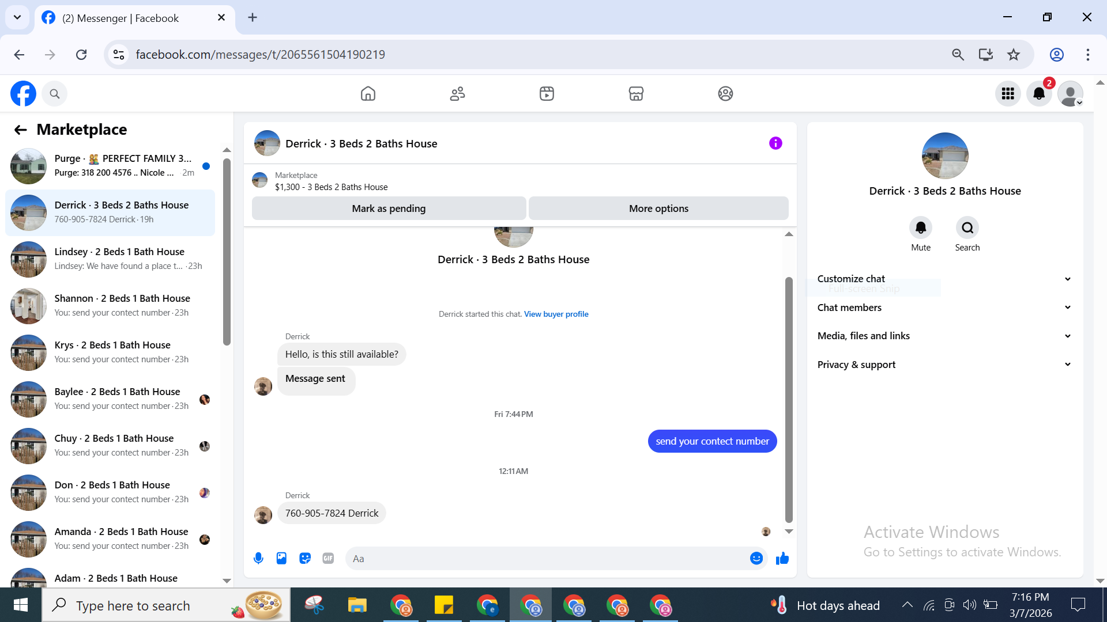This screenshot has width=1107, height=622.
Task: Open the Friends icon in top navigation
Action: pos(457,93)
